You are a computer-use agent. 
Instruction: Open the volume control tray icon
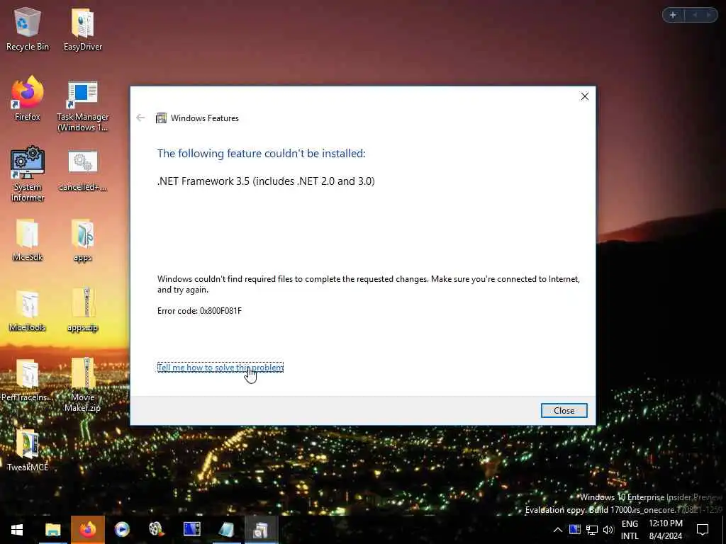(x=608, y=530)
